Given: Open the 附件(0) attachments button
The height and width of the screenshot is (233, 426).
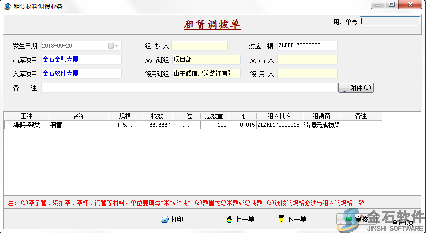Looking at the screenshot, I should pyautogui.click(x=356, y=88).
